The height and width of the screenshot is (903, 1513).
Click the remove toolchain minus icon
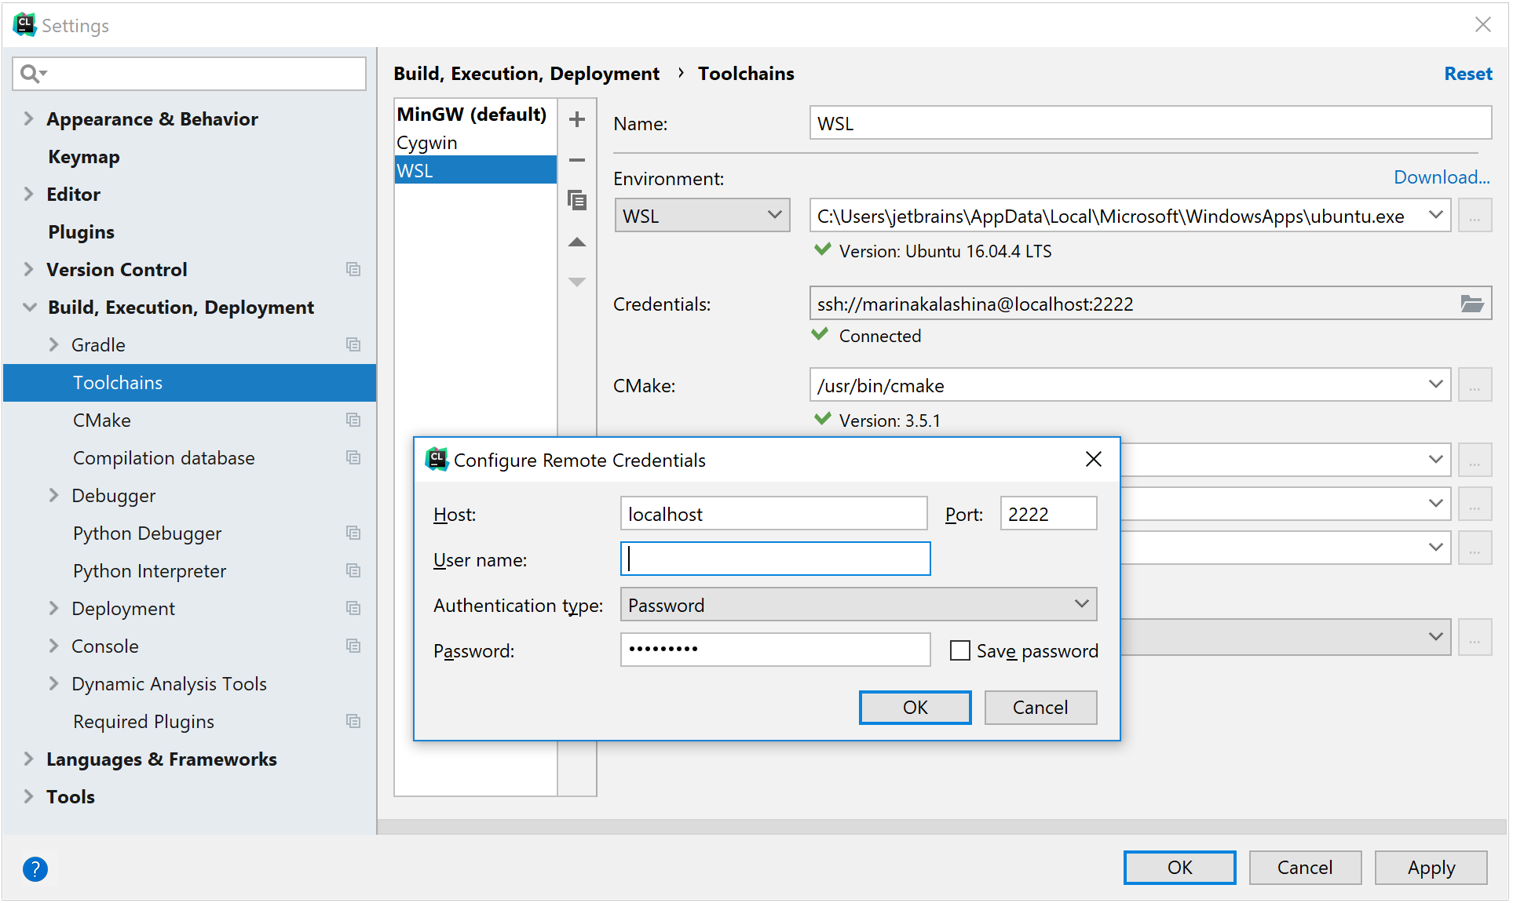pyautogui.click(x=577, y=160)
